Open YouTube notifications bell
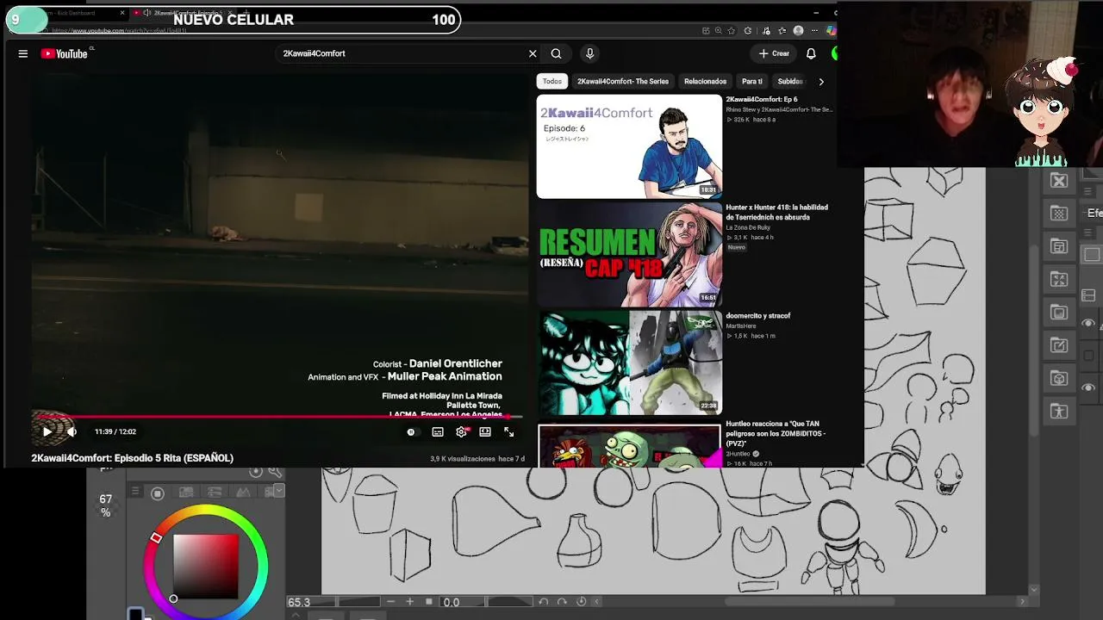Image resolution: width=1103 pixels, height=620 pixels. click(811, 53)
